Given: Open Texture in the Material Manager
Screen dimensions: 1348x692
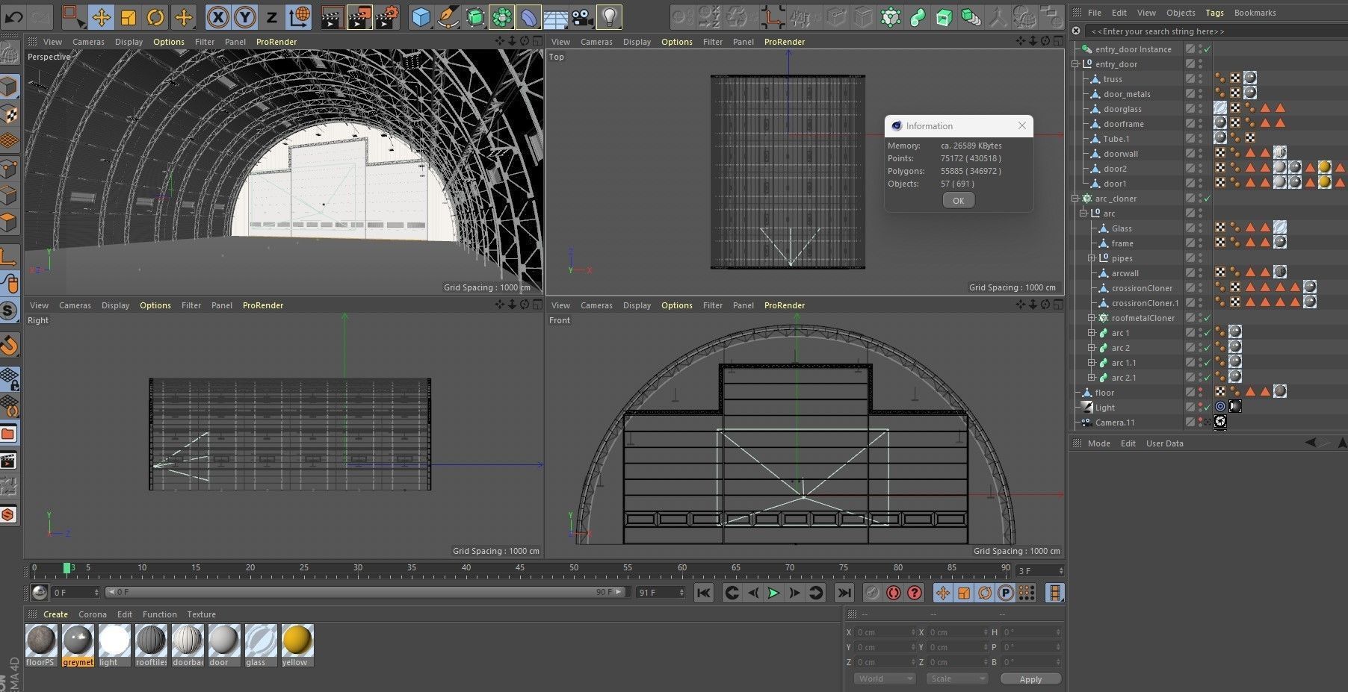Looking at the screenshot, I should click(x=201, y=614).
